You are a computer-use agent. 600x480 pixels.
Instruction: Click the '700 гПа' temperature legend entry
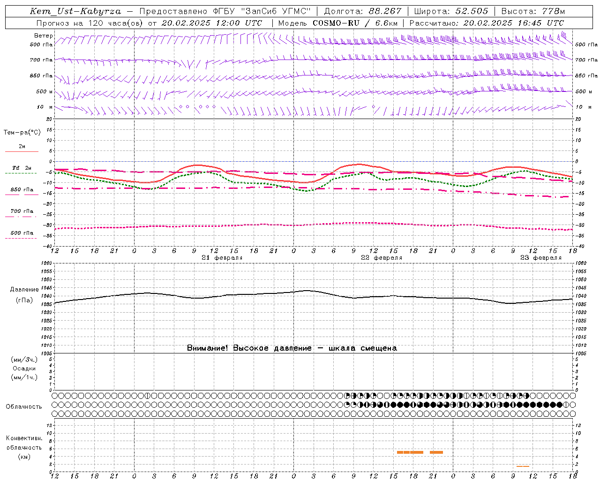22,211
